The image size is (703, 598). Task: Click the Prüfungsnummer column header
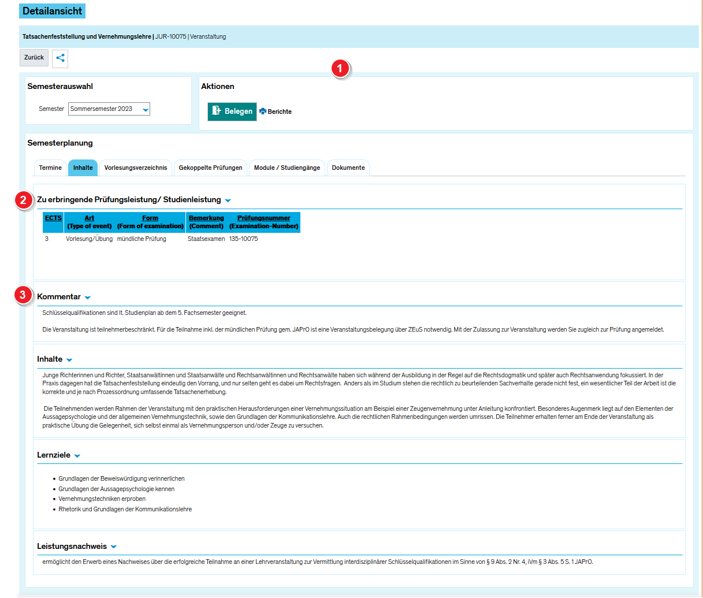263,218
